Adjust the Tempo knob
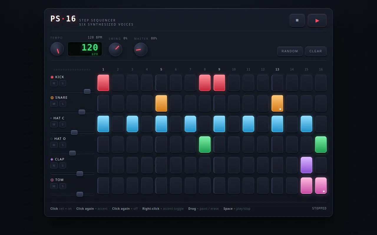 tap(57, 49)
